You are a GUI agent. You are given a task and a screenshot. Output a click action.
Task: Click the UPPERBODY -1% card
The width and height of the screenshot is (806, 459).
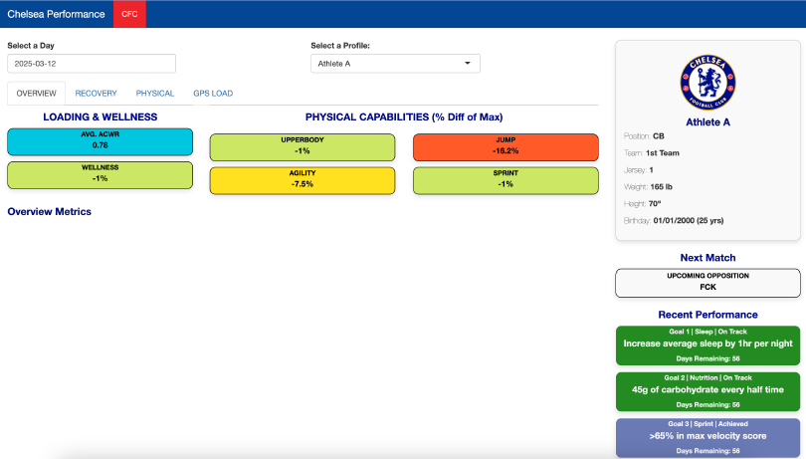tap(302, 147)
